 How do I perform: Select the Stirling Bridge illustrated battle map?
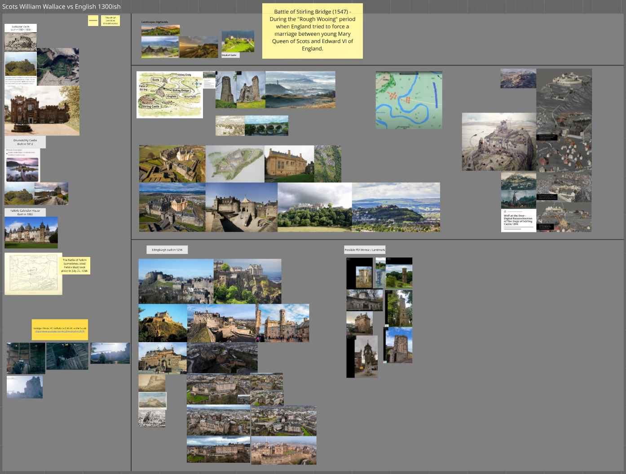click(169, 95)
